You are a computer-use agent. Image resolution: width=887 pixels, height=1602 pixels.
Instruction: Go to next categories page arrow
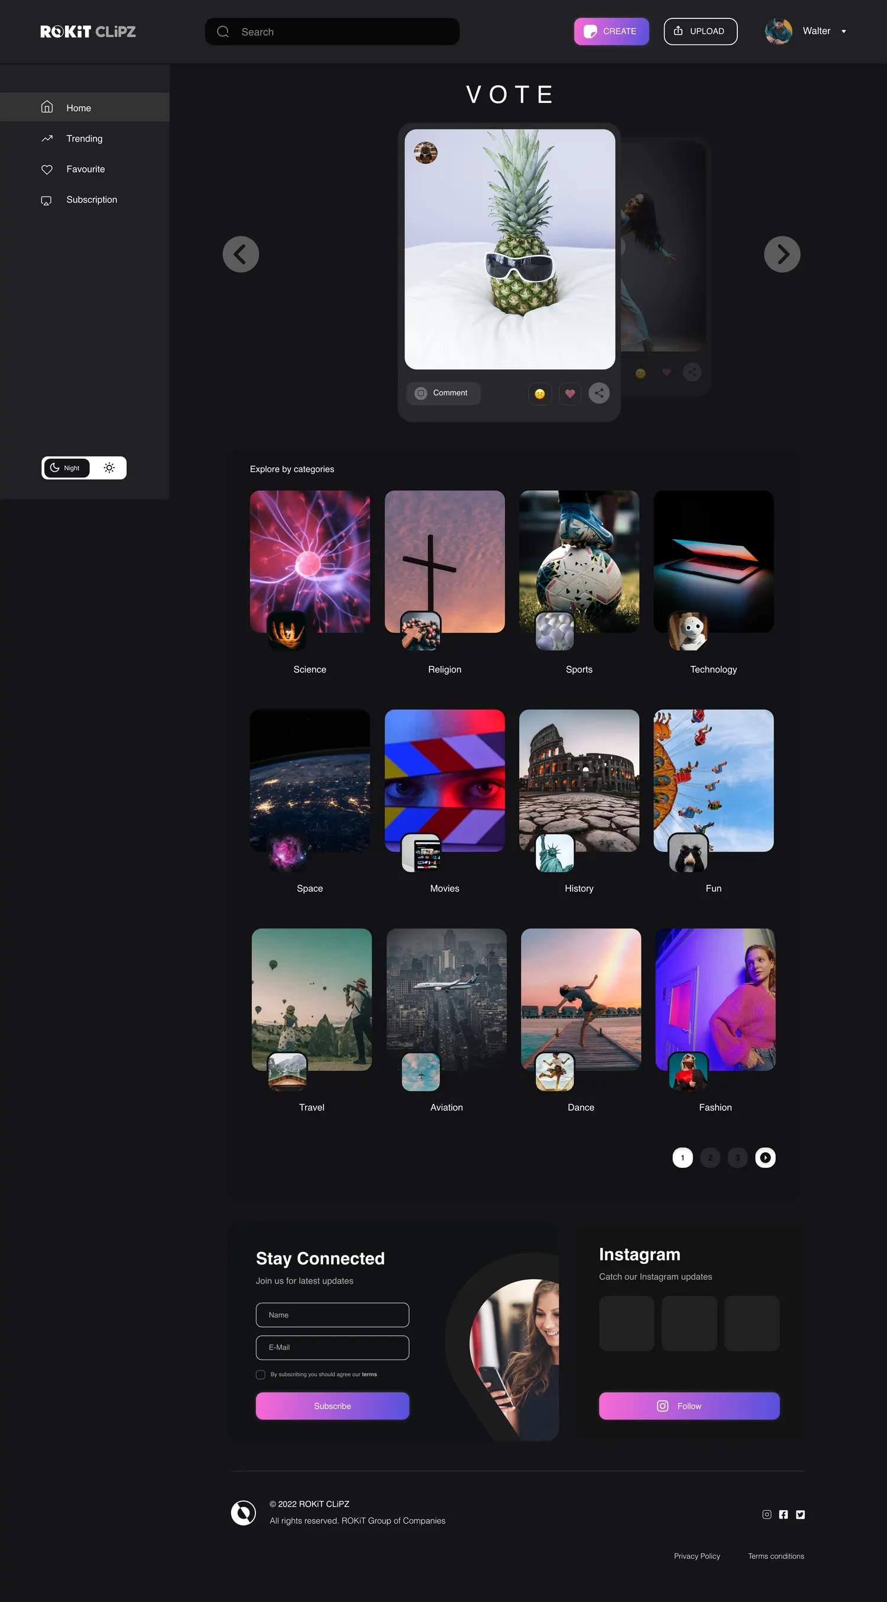point(765,1157)
